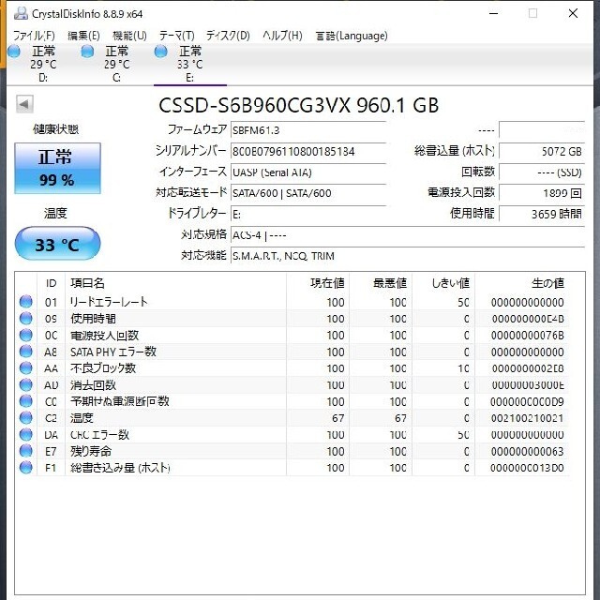The image size is (600, 600).
Task: Select the SATA PHY エラー数 attribute name
Action: coord(113,352)
